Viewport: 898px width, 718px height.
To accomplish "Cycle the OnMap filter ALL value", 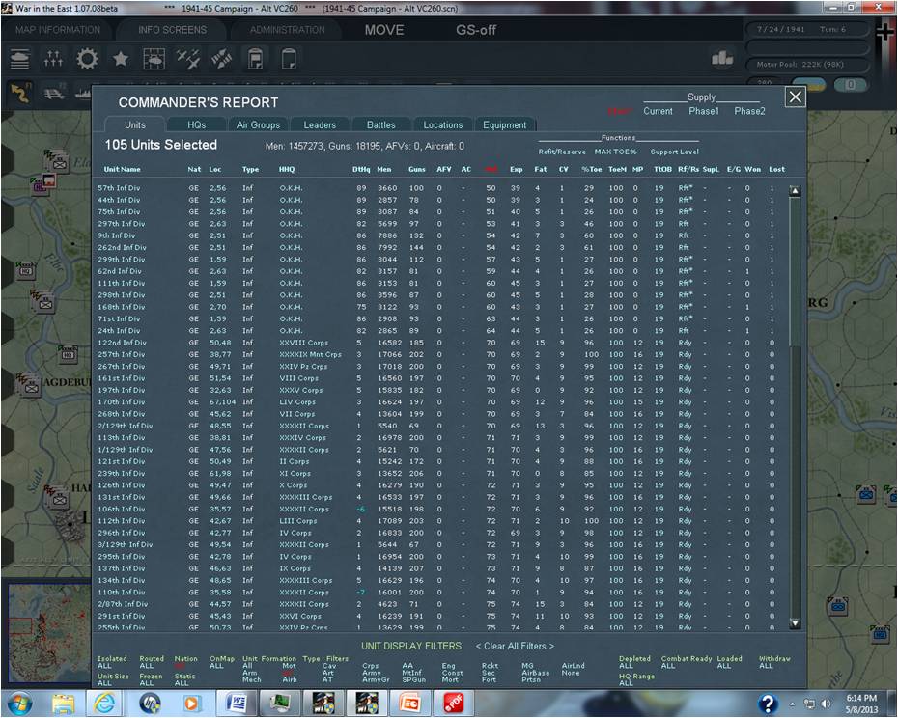I will coord(216,666).
